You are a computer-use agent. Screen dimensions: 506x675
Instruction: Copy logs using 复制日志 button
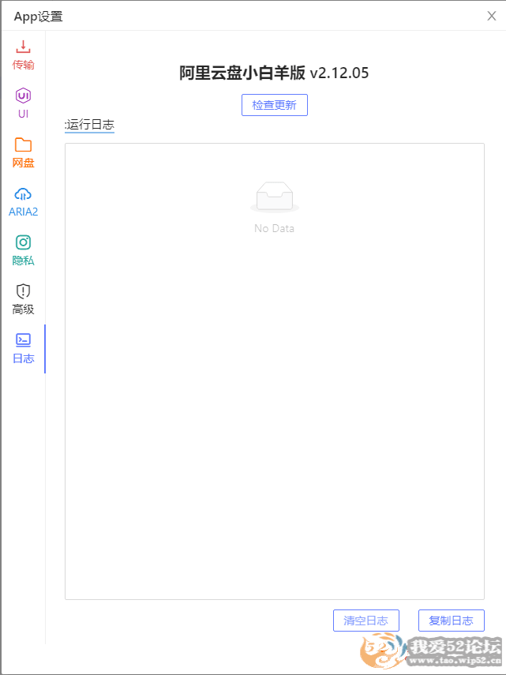452,621
